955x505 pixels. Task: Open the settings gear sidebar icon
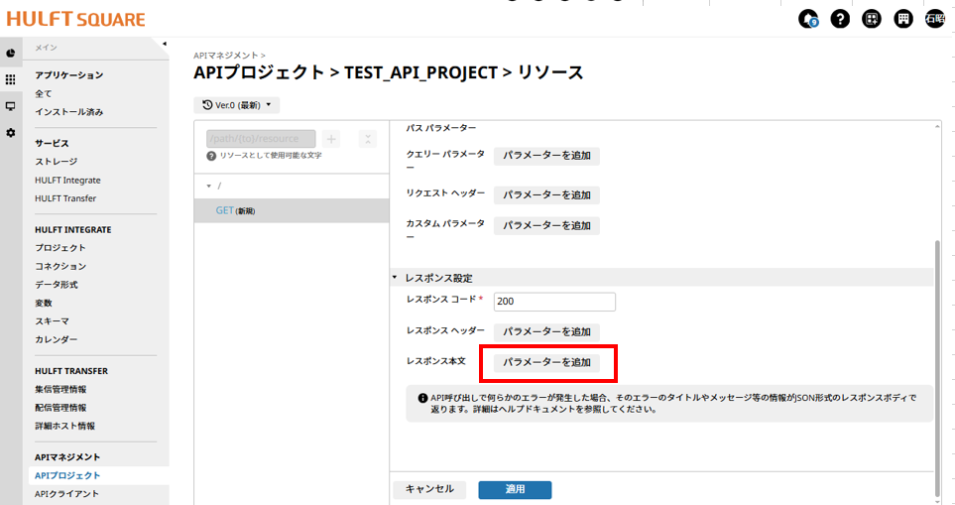(x=10, y=133)
